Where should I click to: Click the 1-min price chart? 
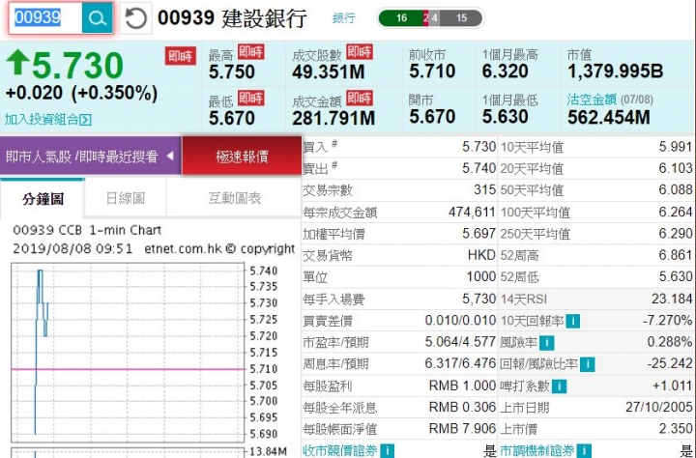coord(128,352)
